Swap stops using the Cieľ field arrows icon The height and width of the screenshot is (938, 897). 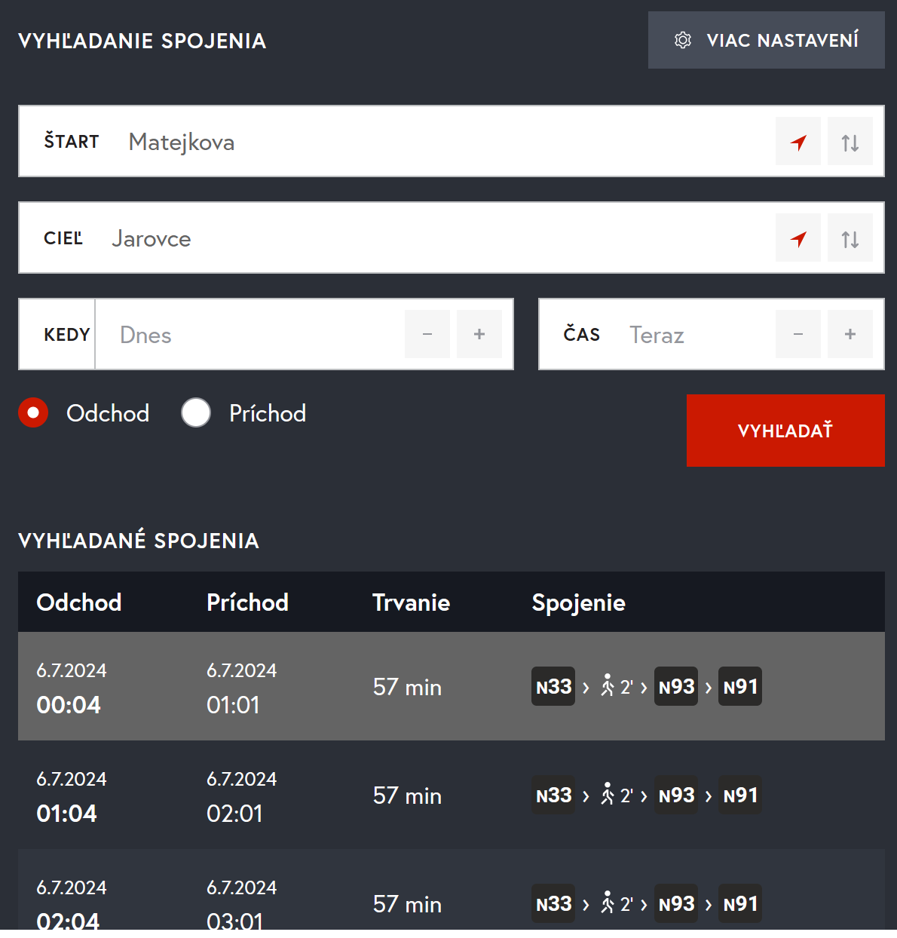pos(850,238)
